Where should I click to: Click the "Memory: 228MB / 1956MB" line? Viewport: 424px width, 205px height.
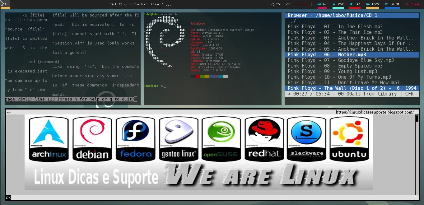[x=208, y=70]
